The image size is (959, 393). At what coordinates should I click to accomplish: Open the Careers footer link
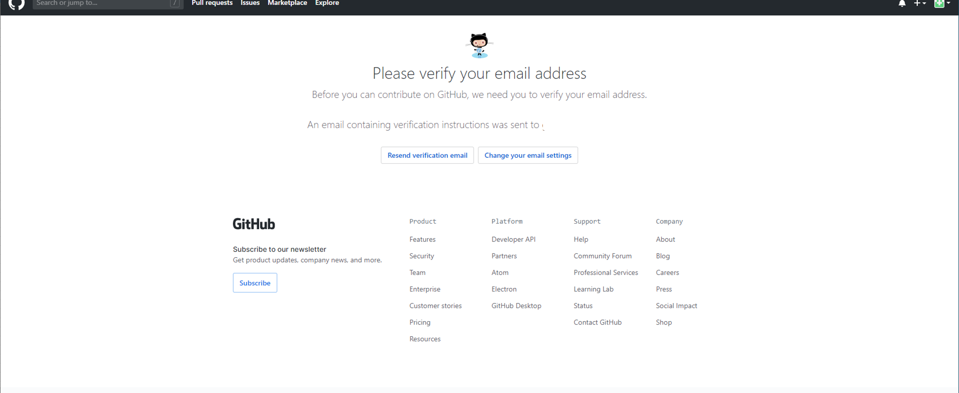(667, 273)
